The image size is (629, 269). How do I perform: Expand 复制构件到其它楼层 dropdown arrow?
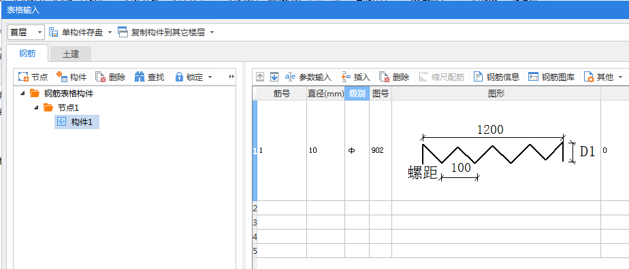[x=212, y=33]
